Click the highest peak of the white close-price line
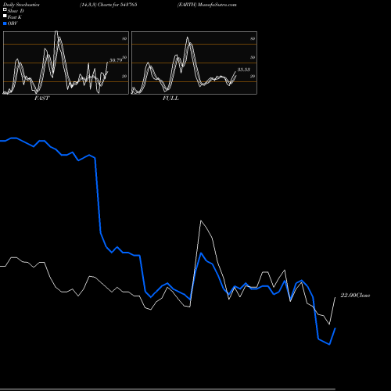The width and height of the screenshot is (391, 391). (201, 221)
